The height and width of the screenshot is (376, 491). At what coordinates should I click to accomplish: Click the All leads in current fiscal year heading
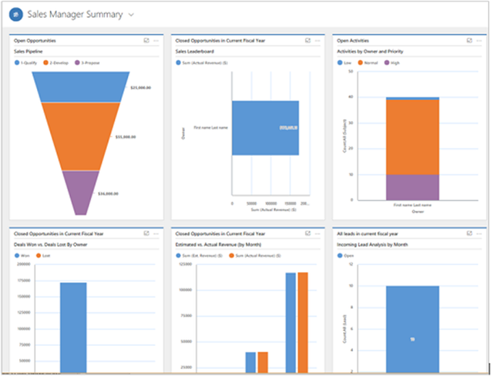[368, 233]
